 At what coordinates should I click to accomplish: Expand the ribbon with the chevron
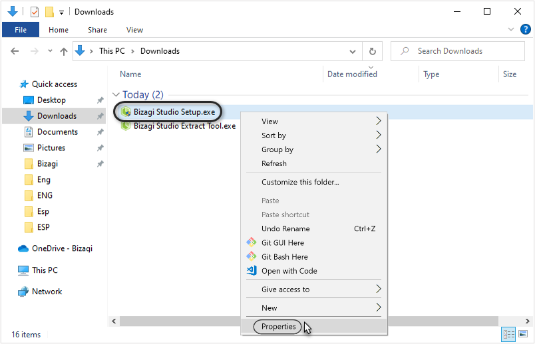[511, 30]
